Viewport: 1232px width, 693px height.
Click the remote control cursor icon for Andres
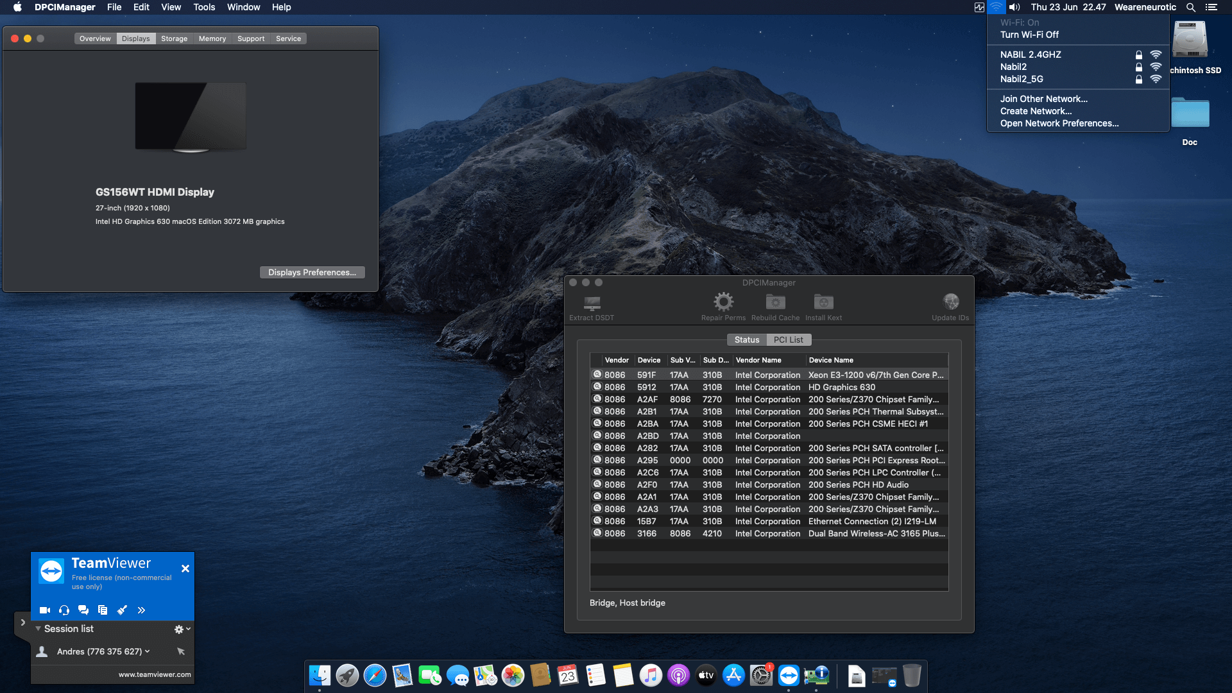181,651
